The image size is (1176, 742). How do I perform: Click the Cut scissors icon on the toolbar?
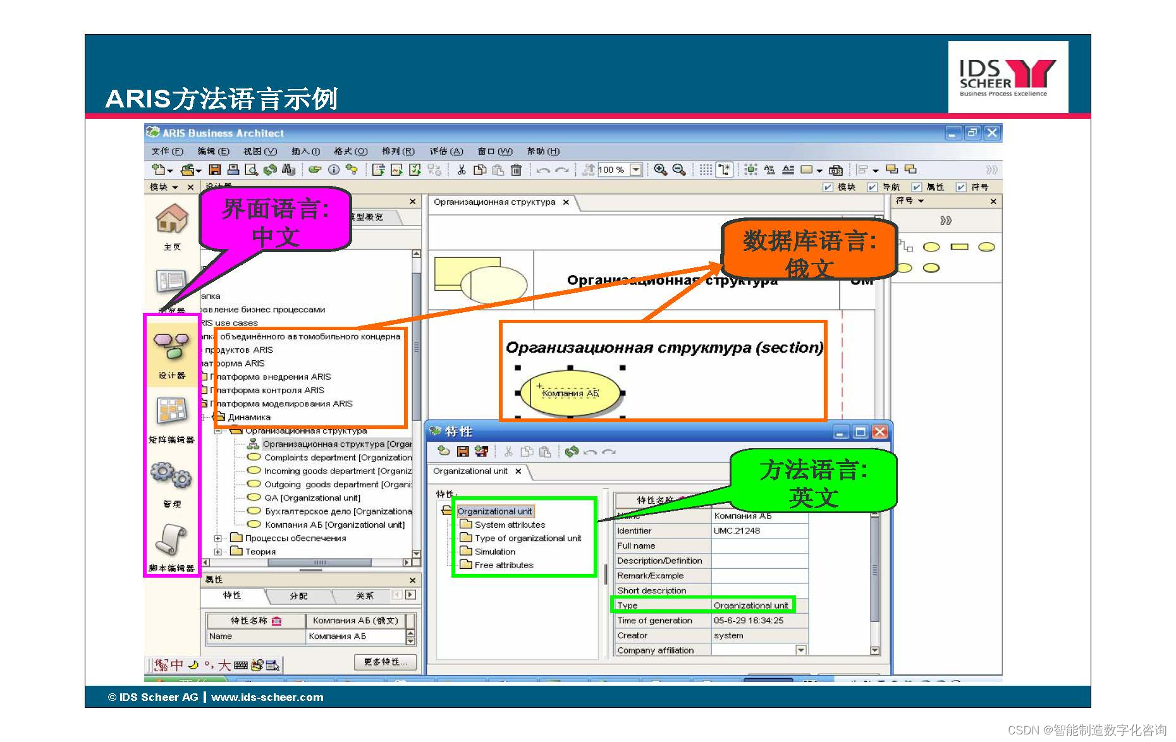(x=461, y=169)
